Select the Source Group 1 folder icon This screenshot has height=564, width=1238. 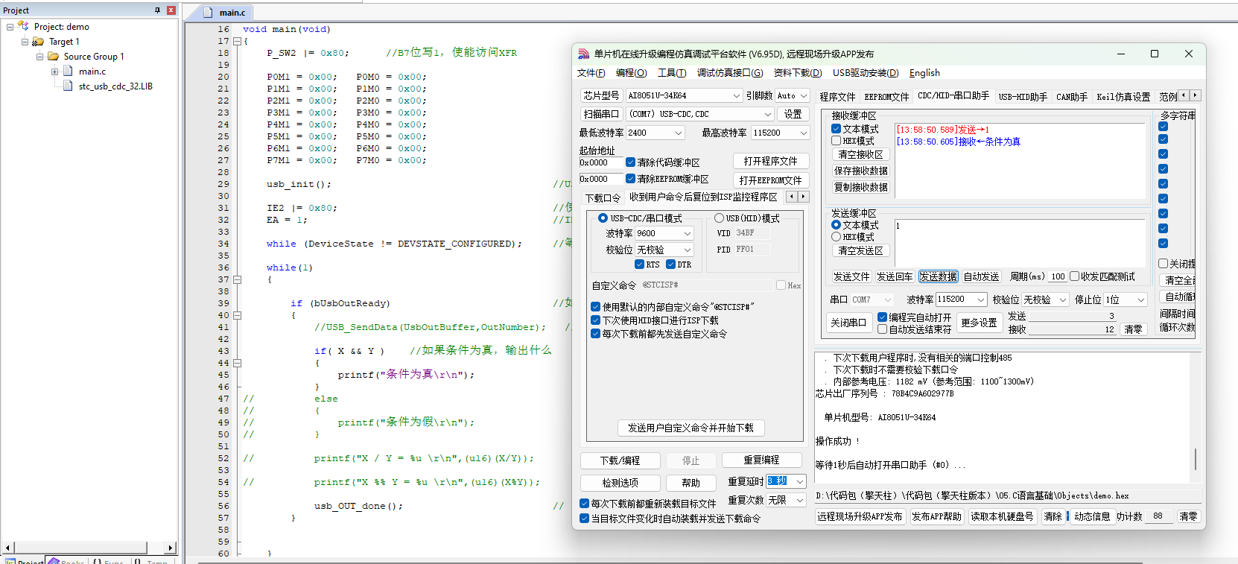(x=53, y=57)
